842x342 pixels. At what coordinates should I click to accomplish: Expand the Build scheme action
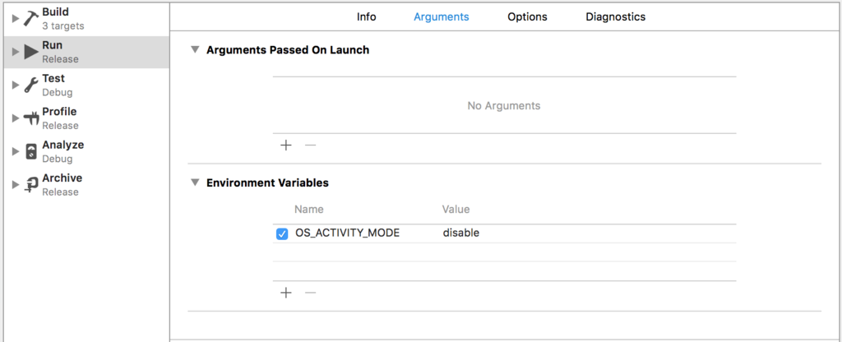[16, 19]
